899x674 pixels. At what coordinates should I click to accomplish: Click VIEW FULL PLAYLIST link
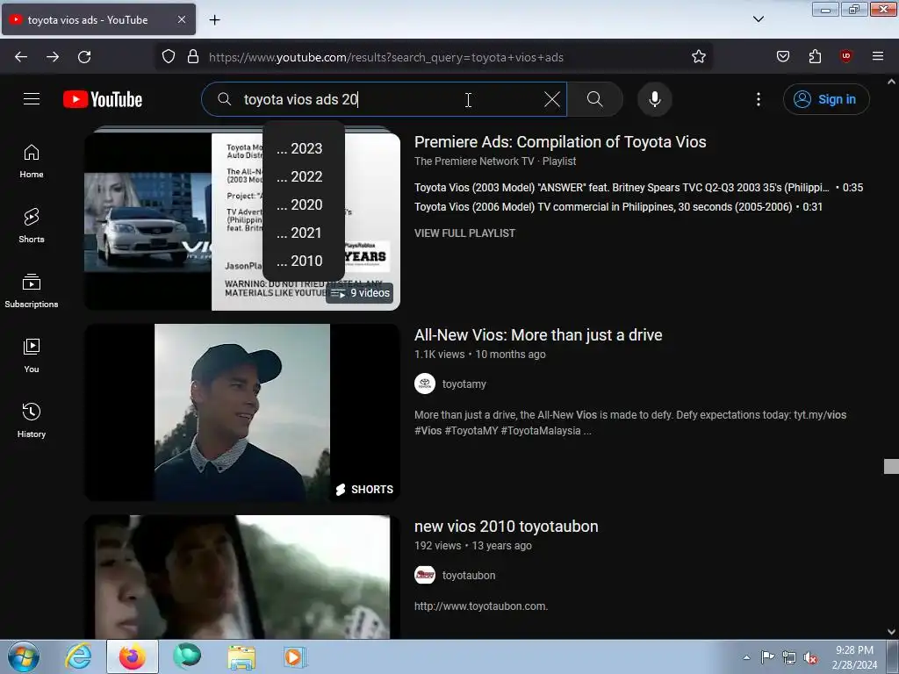pos(464,233)
